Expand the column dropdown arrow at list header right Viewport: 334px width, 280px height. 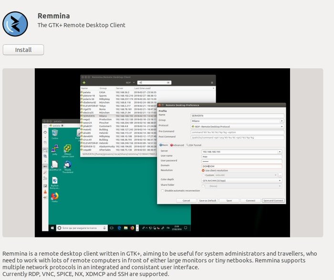tap(213, 88)
